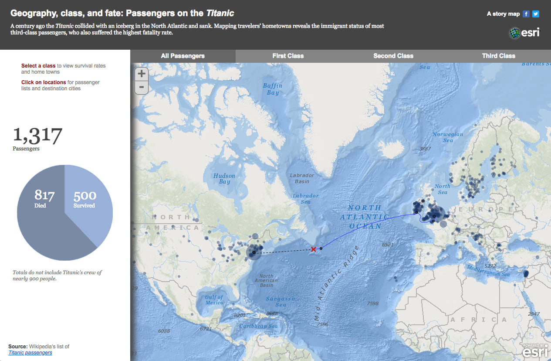551x361 pixels.
Task: Click the Gulf of Mexico label
Action: tap(214, 300)
